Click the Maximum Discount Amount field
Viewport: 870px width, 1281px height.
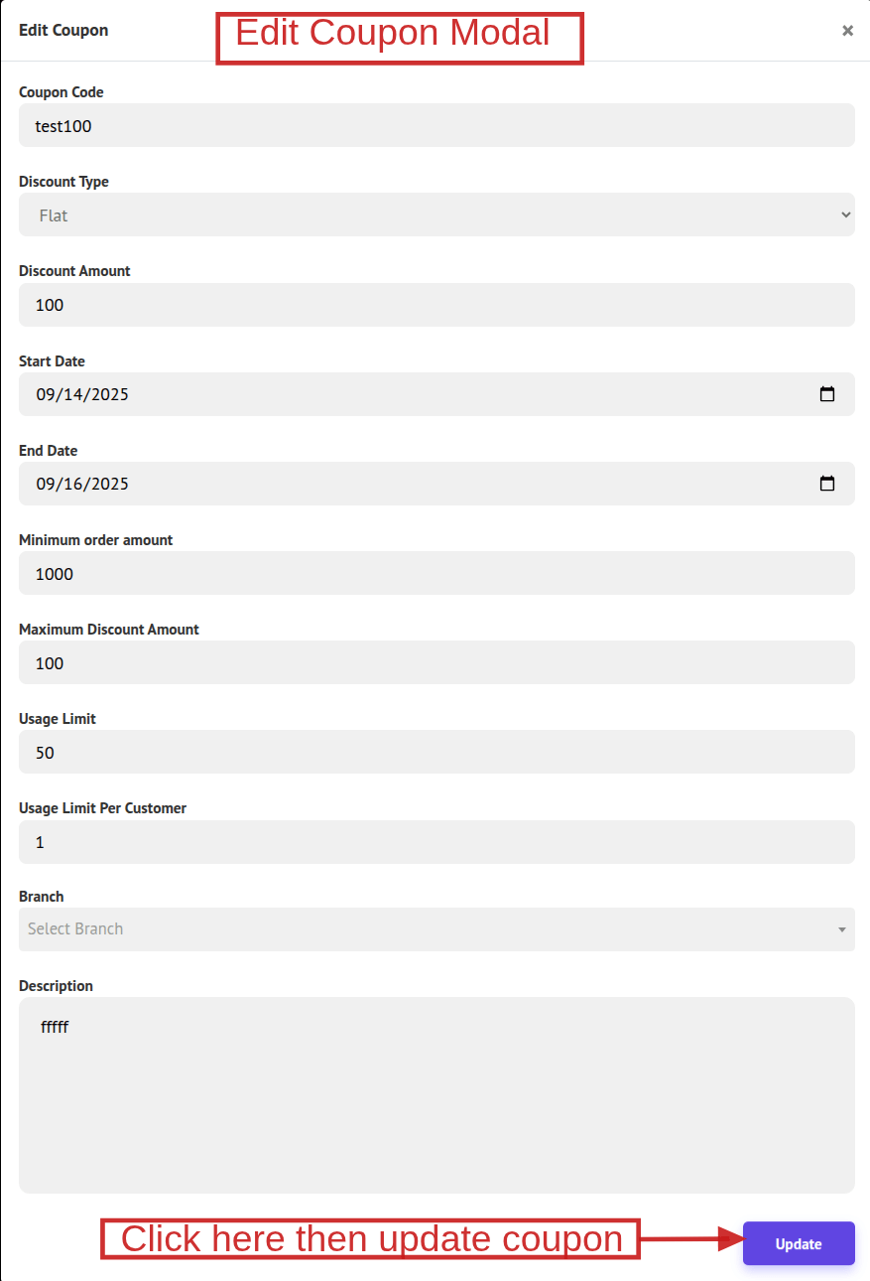pos(436,662)
